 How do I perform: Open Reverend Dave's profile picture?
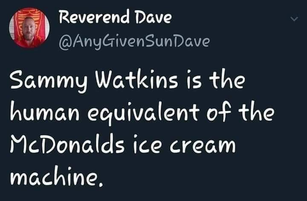29,28
